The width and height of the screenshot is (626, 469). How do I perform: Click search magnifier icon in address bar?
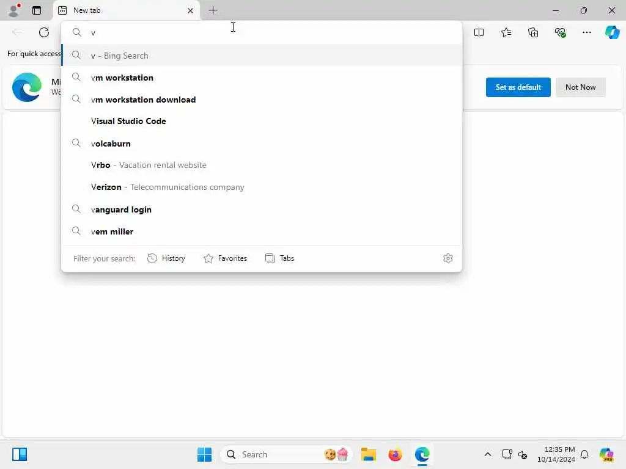click(76, 32)
